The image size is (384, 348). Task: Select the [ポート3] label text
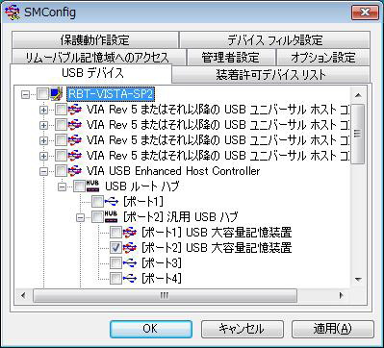(x=162, y=263)
